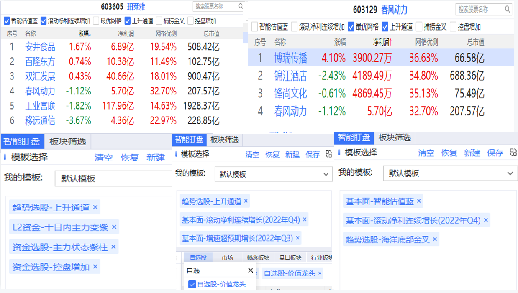Remove the 资金选股-主力状态紫柱 tag via its ×
This screenshot has width=518, height=293.
coord(113,247)
